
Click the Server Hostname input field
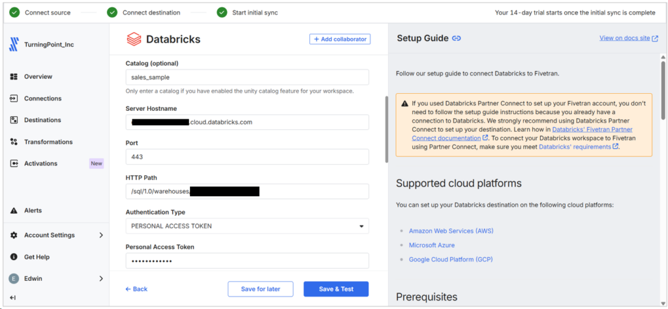pos(247,122)
